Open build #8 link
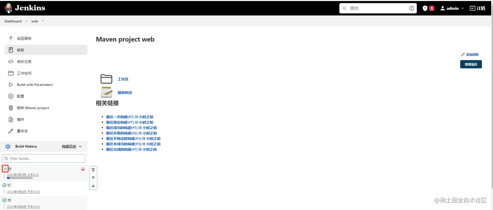This screenshot has height=210, width=493. tap(9, 169)
